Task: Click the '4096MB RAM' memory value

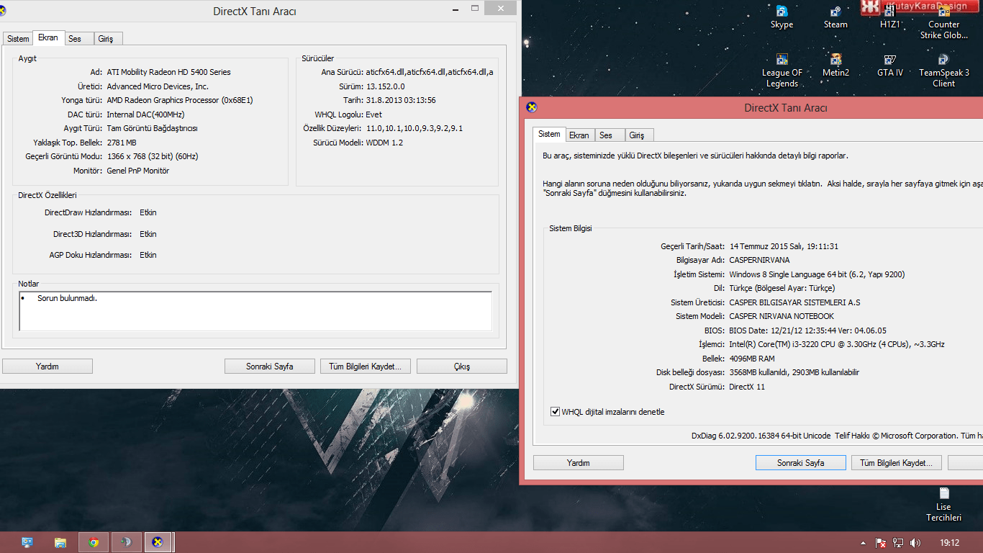Action: click(x=752, y=359)
